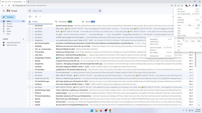The image size is (202, 113).
Task: Click the Chrome icon on the taskbar
Action: pos(110,110)
